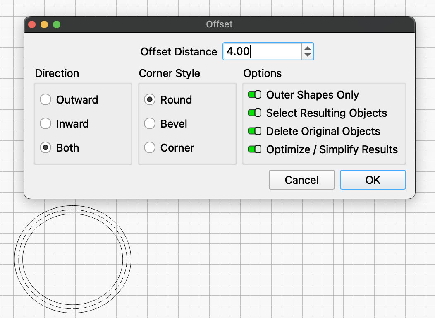Turn off Delete Original Objects
This screenshot has width=435, height=318.
point(255,131)
